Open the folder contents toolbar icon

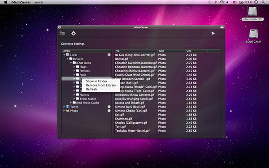tap(62, 33)
